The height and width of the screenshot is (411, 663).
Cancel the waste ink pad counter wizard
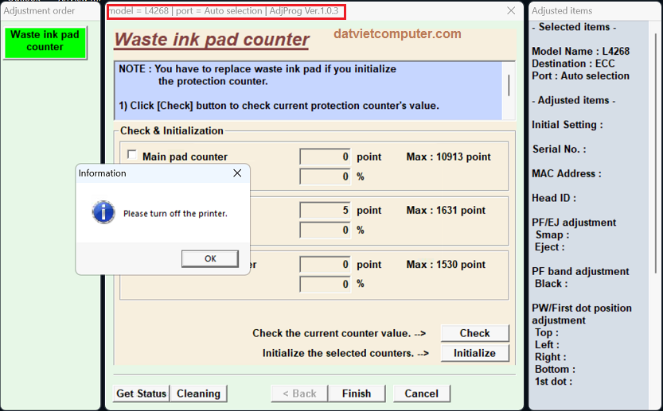tap(421, 394)
